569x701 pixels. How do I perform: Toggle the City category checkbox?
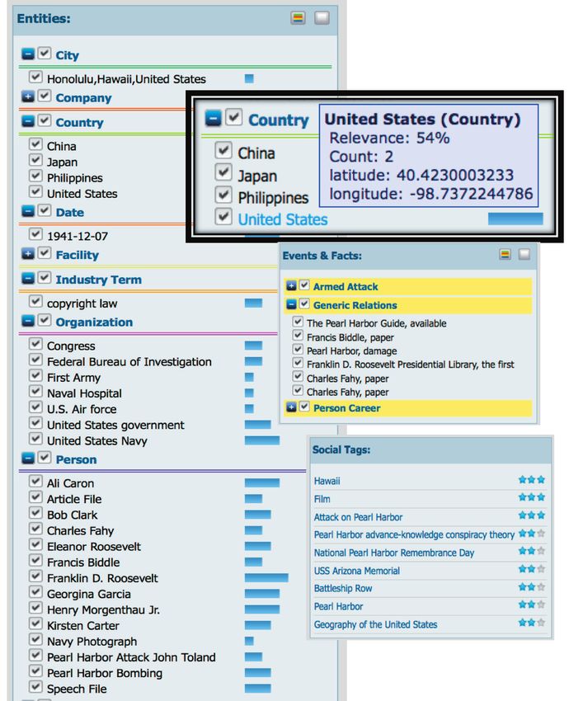click(x=44, y=54)
